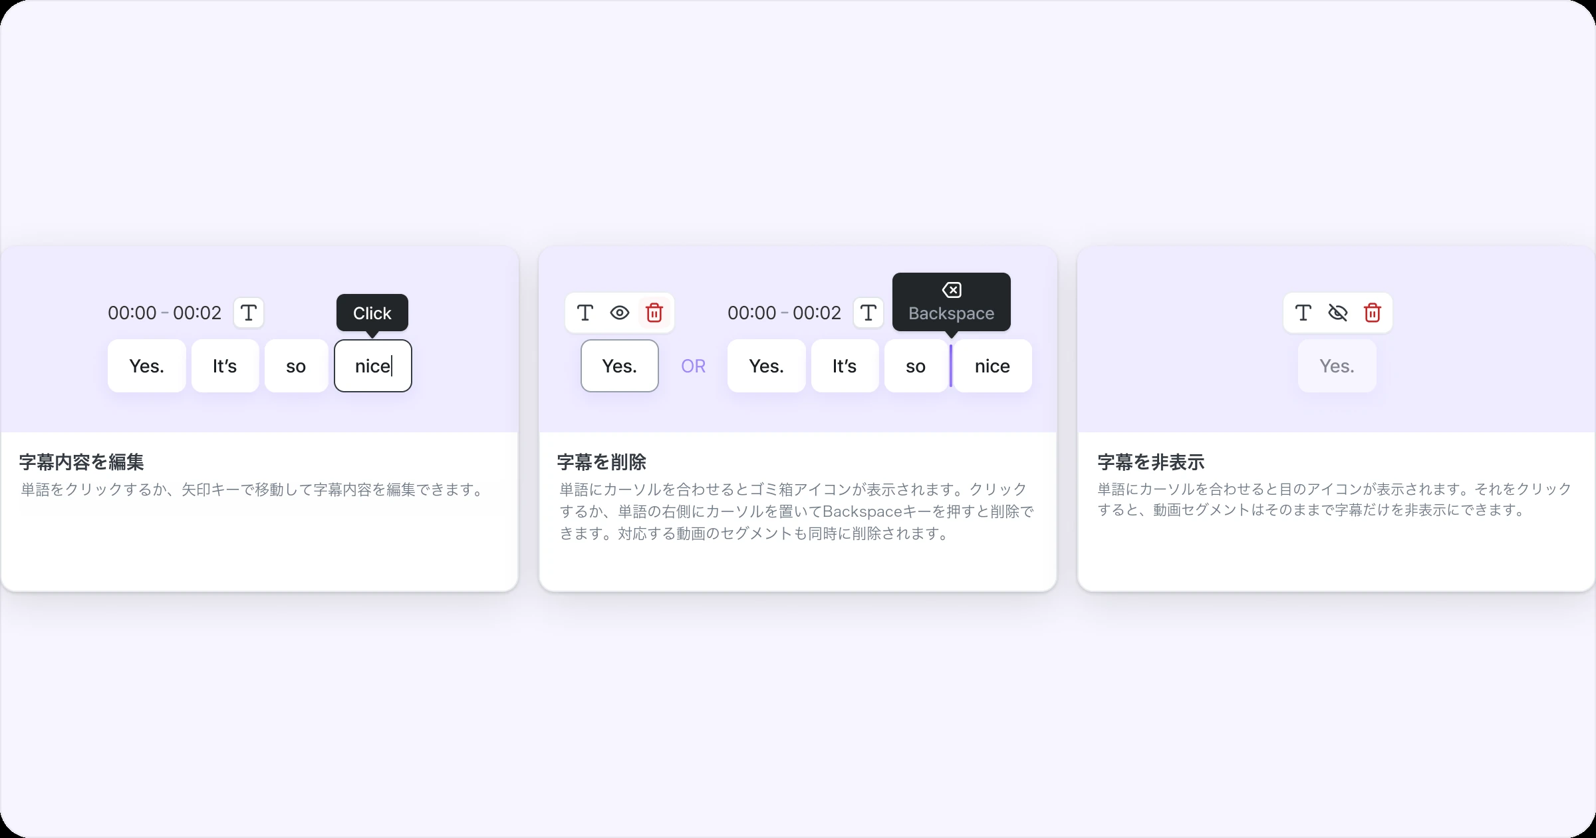Click red trash icon in delete card
The width and height of the screenshot is (1596, 838).
coord(654,313)
